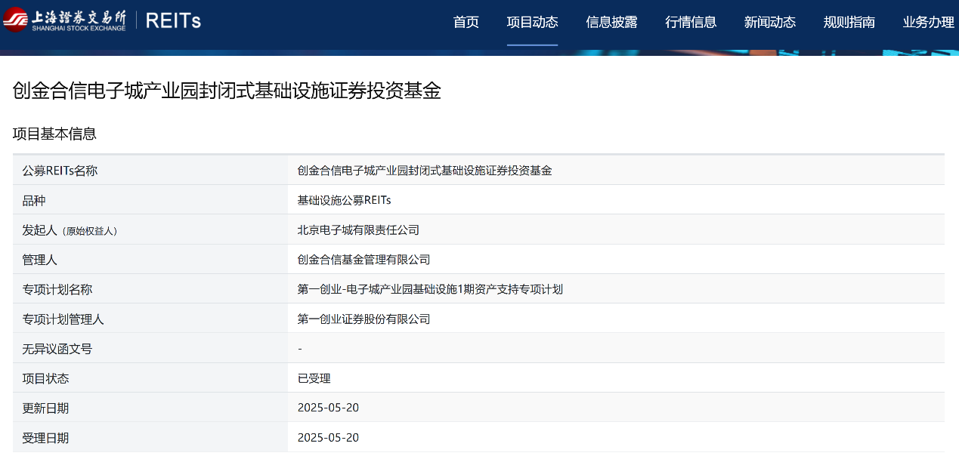
Task: Click the fund name page title
Action: click(227, 91)
